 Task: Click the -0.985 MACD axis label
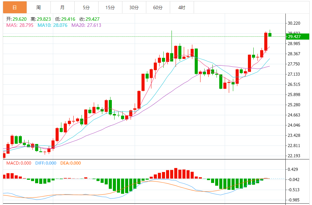[x=294, y=200]
